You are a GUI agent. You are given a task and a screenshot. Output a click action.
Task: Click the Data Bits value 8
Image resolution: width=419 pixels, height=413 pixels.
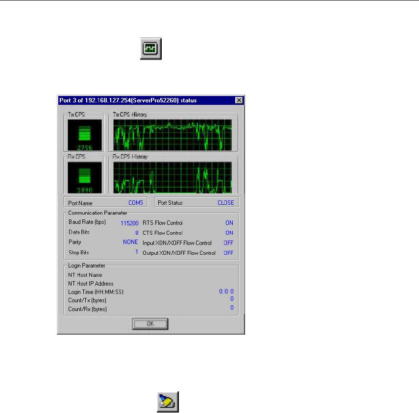[x=137, y=233]
